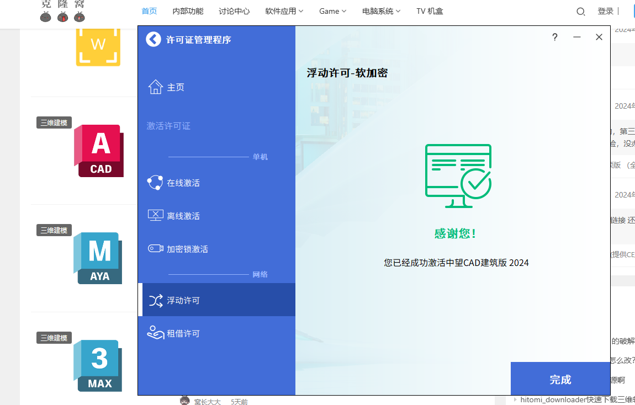The height and width of the screenshot is (405, 635).
Task: Open the Maya software icon
Action: 98,258
